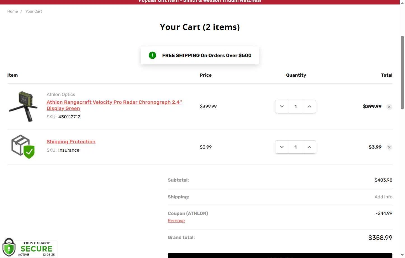Image resolution: width=405 pixels, height=258 pixels.
Task: Decrease quantity of Athlon Rangecraft chronograph
Action: point(282,106)
